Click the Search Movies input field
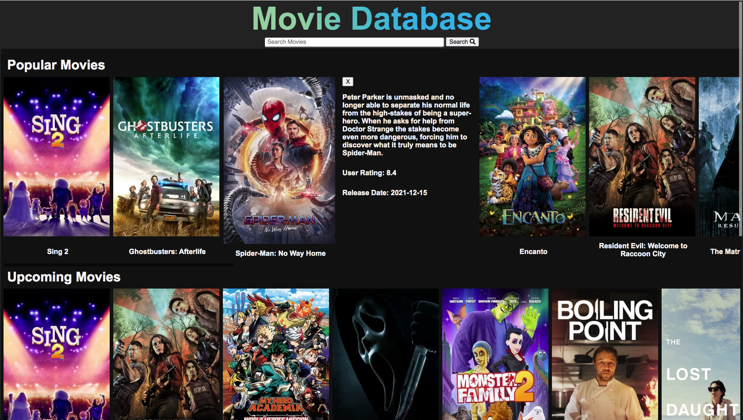 pos(354,42)
